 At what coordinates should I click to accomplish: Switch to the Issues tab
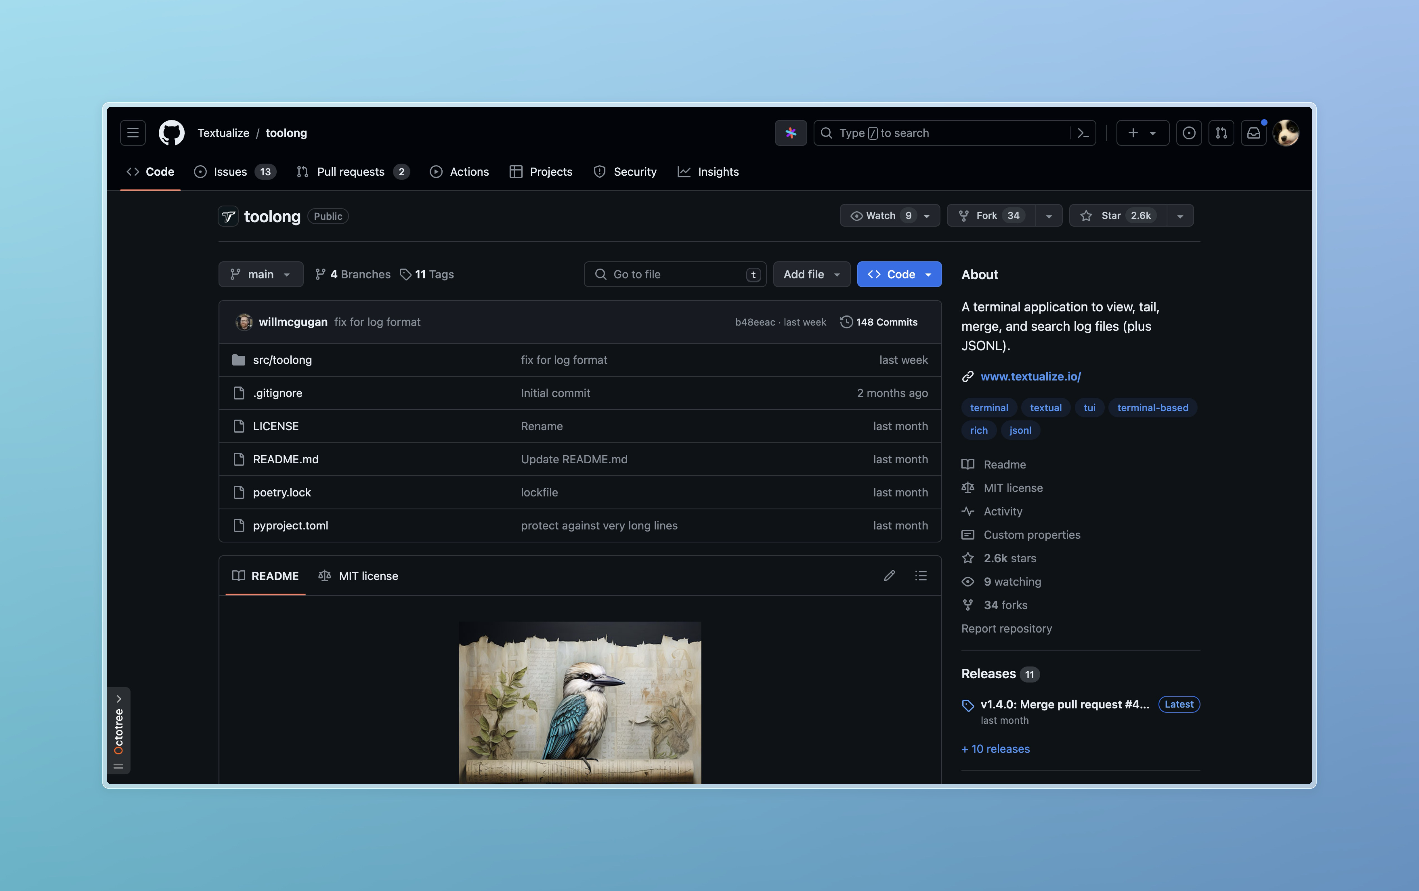(235, 172)
